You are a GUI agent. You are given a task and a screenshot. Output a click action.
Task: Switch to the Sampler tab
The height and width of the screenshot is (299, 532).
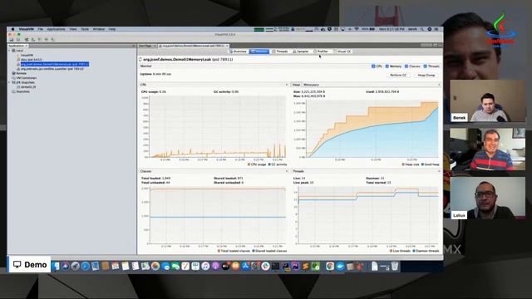click(301, 51)
